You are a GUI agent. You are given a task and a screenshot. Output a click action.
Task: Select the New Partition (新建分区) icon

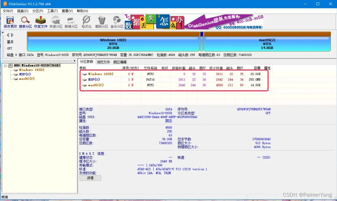71,21
